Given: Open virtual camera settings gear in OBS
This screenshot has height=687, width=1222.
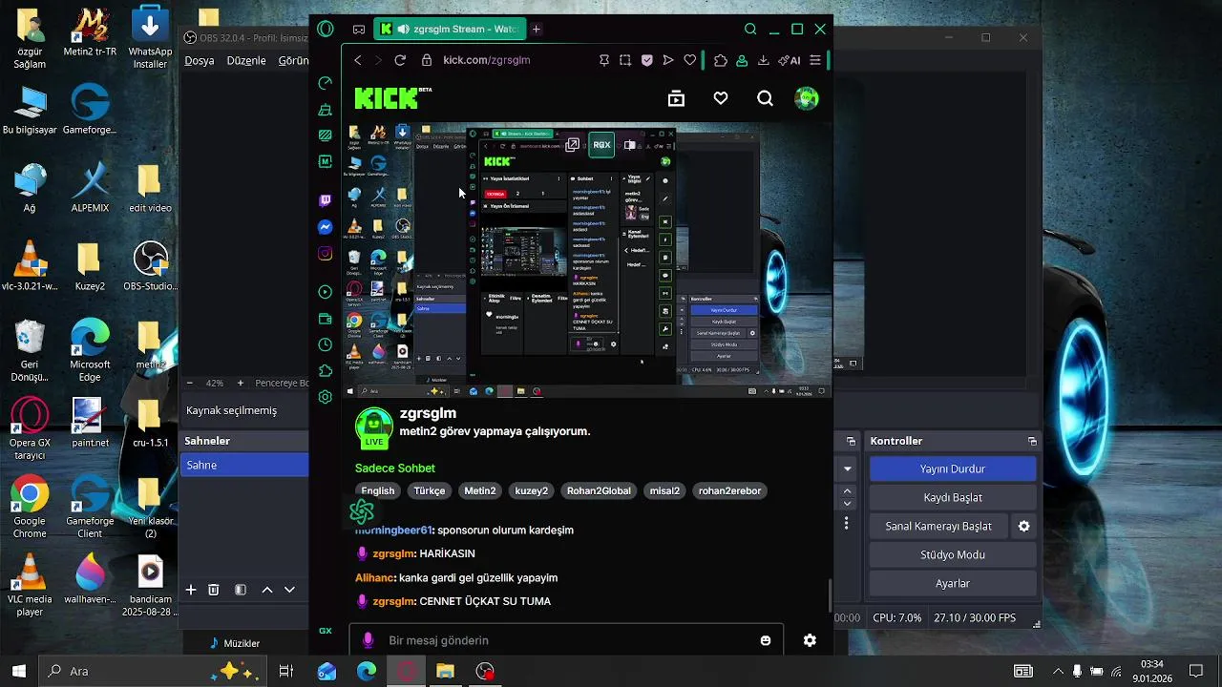Looking at the screenshot, I should click(1024, 526).
